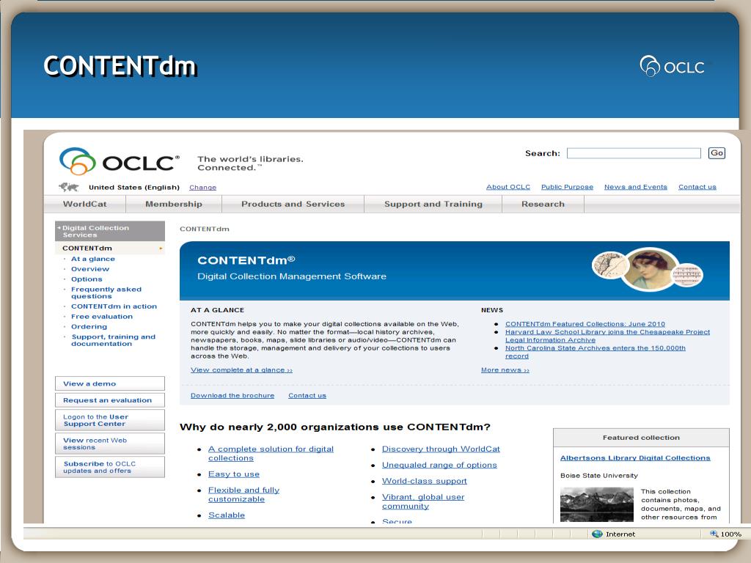Open Free evaluation sidebar link
Screen dimensions: 751x563
tap(102, 317)
